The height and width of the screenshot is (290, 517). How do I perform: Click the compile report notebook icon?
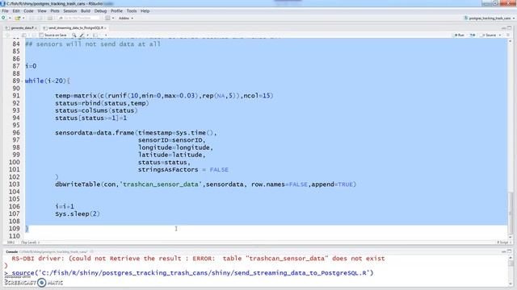[95, 35]
